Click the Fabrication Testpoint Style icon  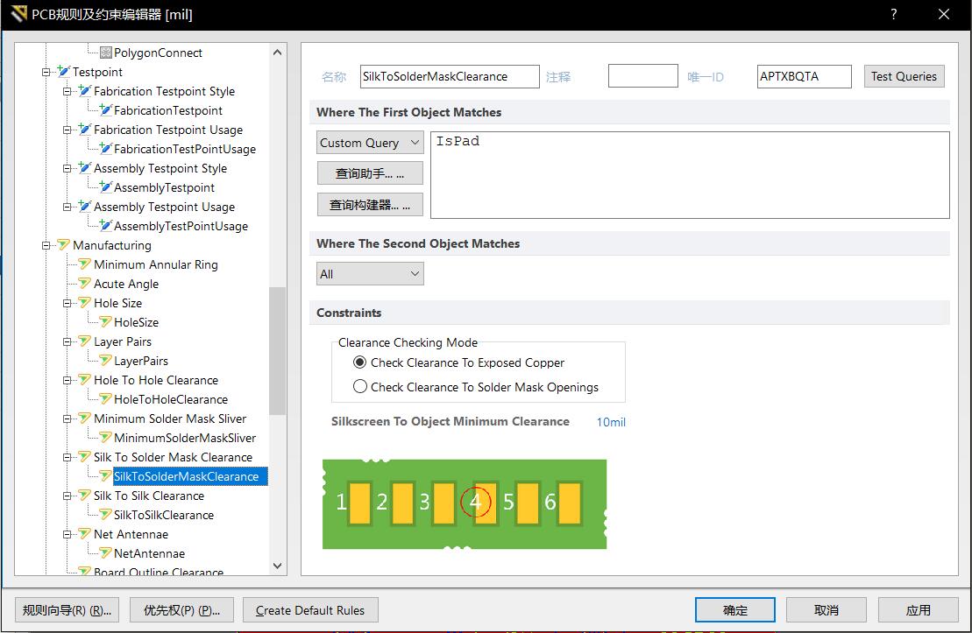(x=85, y=91)
